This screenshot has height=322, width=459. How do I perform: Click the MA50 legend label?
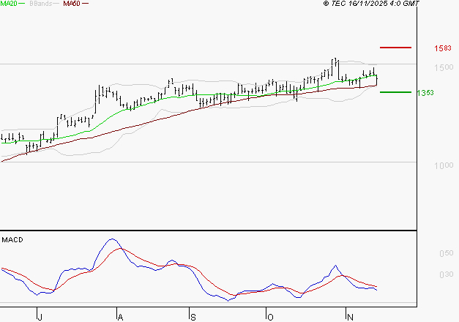point(72,4)
